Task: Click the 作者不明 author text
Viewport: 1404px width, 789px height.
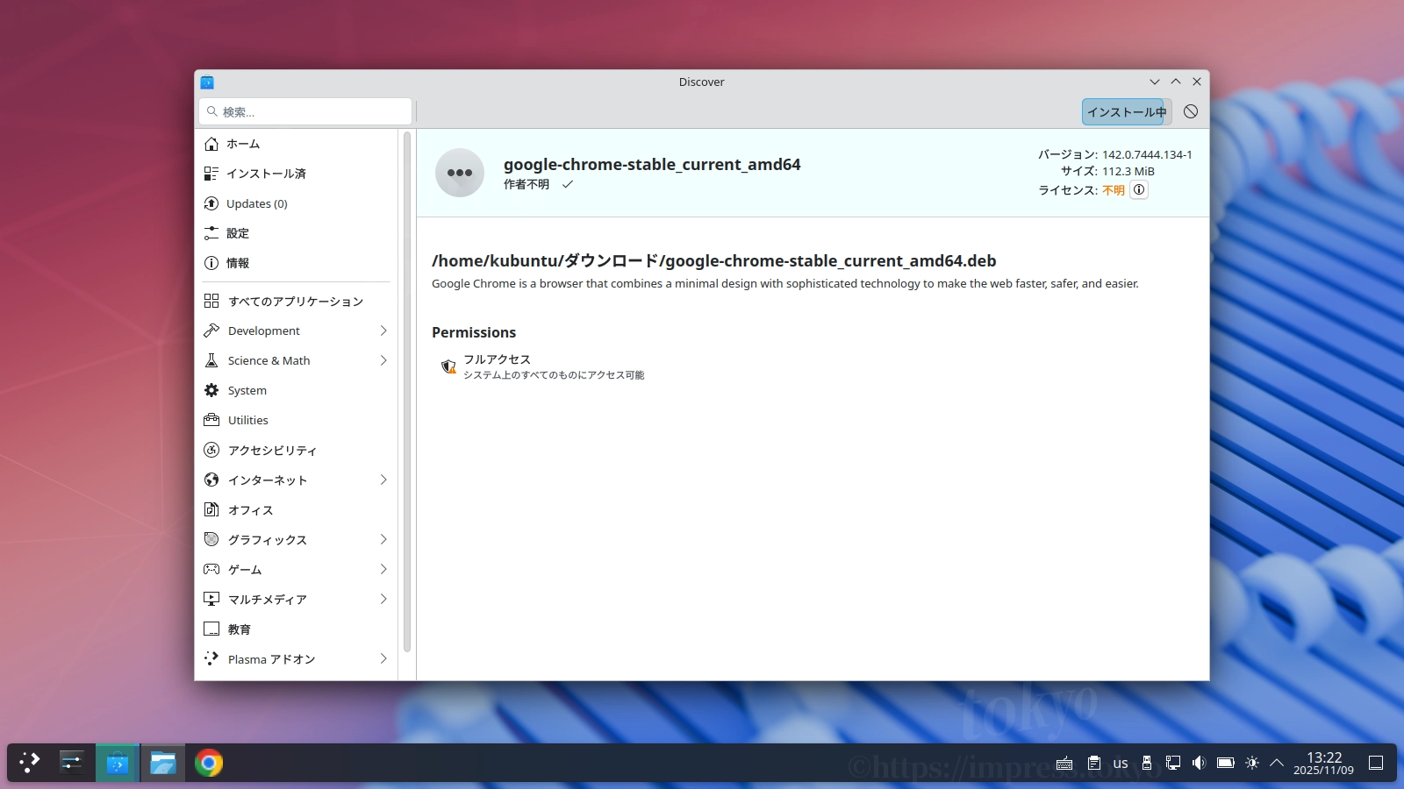Action: click(x=526, y=184)
